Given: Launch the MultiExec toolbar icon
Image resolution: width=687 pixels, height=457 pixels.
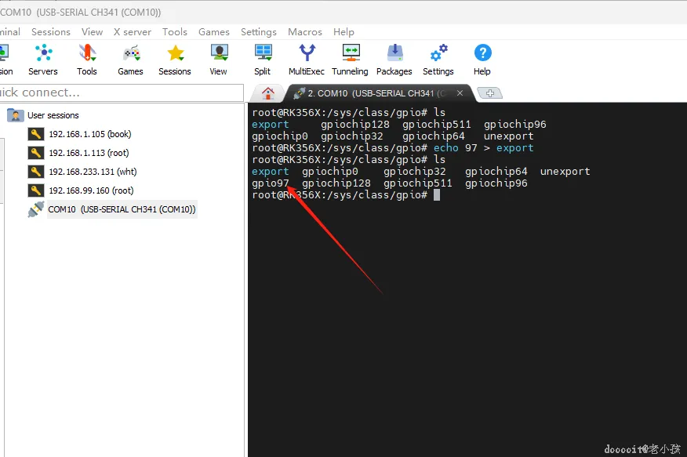Looking at the screenshot, I should click(x=307, y=53).
